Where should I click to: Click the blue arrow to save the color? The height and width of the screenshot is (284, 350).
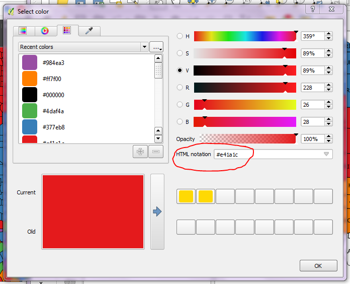(x=157, y=211)
